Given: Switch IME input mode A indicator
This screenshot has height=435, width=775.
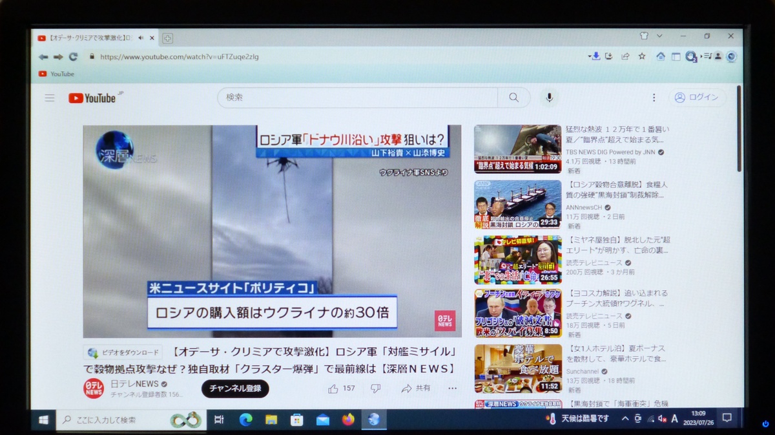Looking at the screenshot, I should tap(675, 419).
